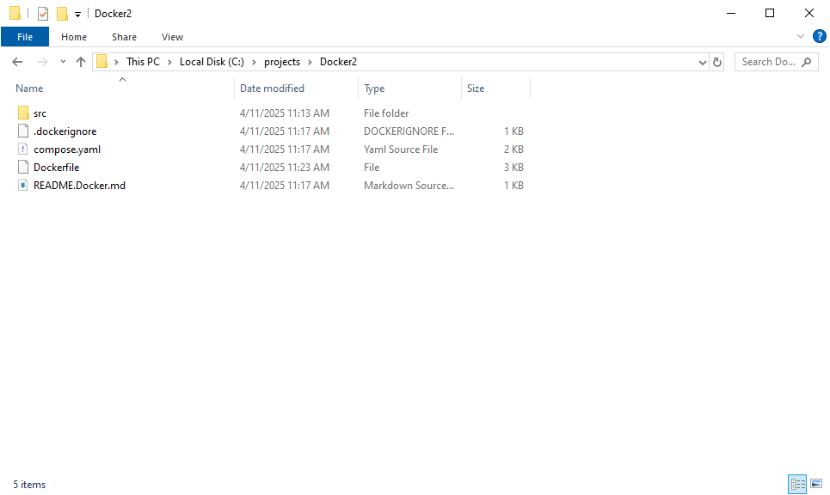Select This PC in the breadcrumb
The image size is (830, 495).
click(143, 62)
